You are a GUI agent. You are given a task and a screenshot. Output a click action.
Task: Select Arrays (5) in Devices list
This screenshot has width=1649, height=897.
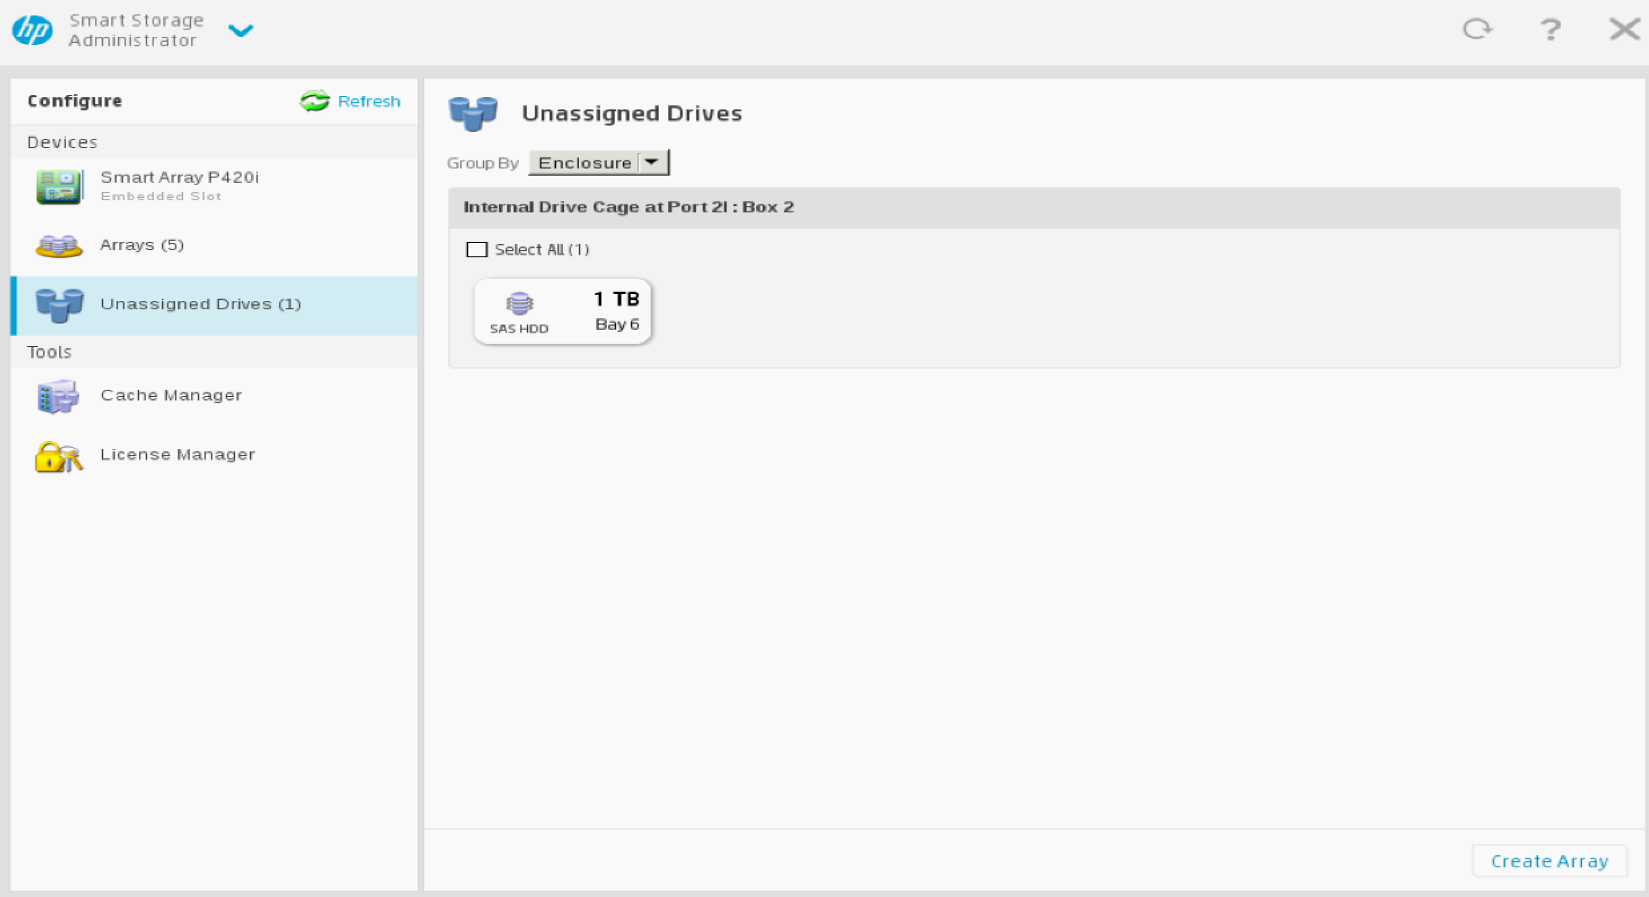142,245
